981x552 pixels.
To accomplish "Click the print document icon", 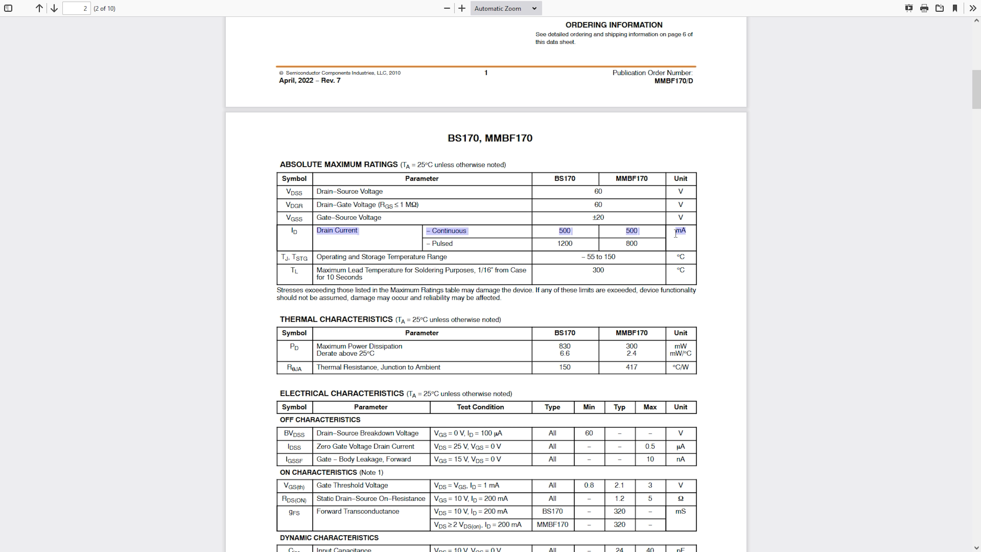I will (x=924, y=8).
